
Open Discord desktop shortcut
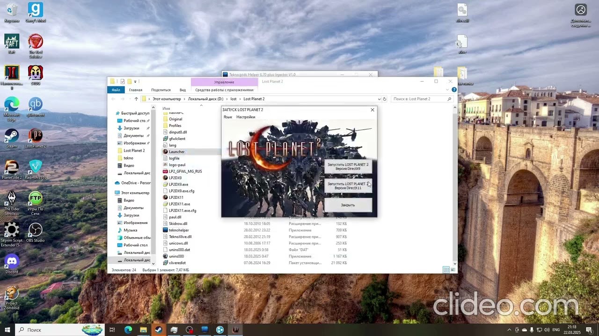12,264
